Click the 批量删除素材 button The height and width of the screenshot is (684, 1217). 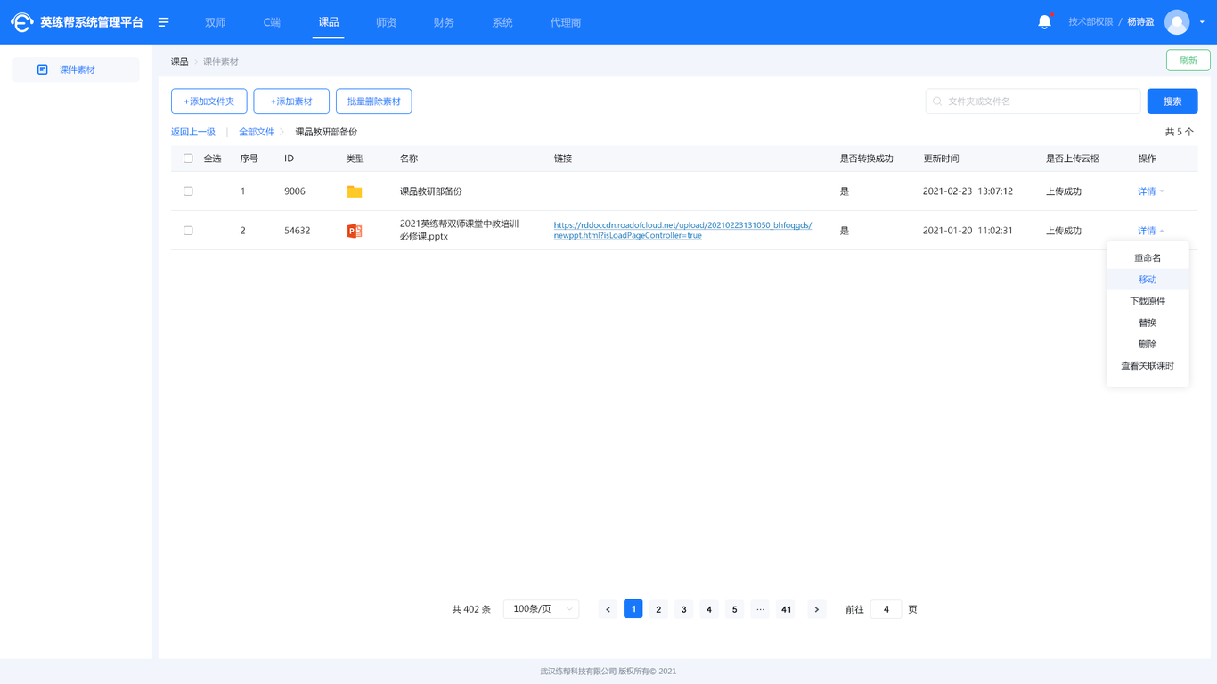[374, 102]
